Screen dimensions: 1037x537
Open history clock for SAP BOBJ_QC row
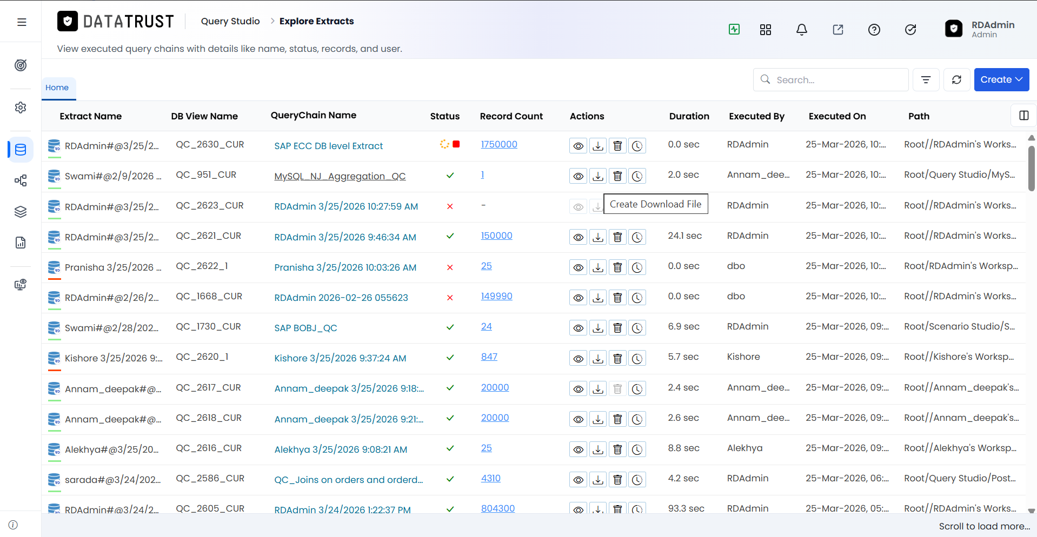[x=637, y=328]
